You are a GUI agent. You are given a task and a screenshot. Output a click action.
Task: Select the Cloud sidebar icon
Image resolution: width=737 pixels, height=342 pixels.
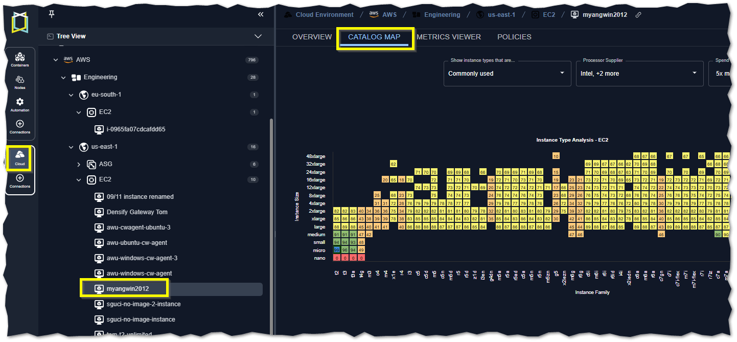(x=20, y=158)
